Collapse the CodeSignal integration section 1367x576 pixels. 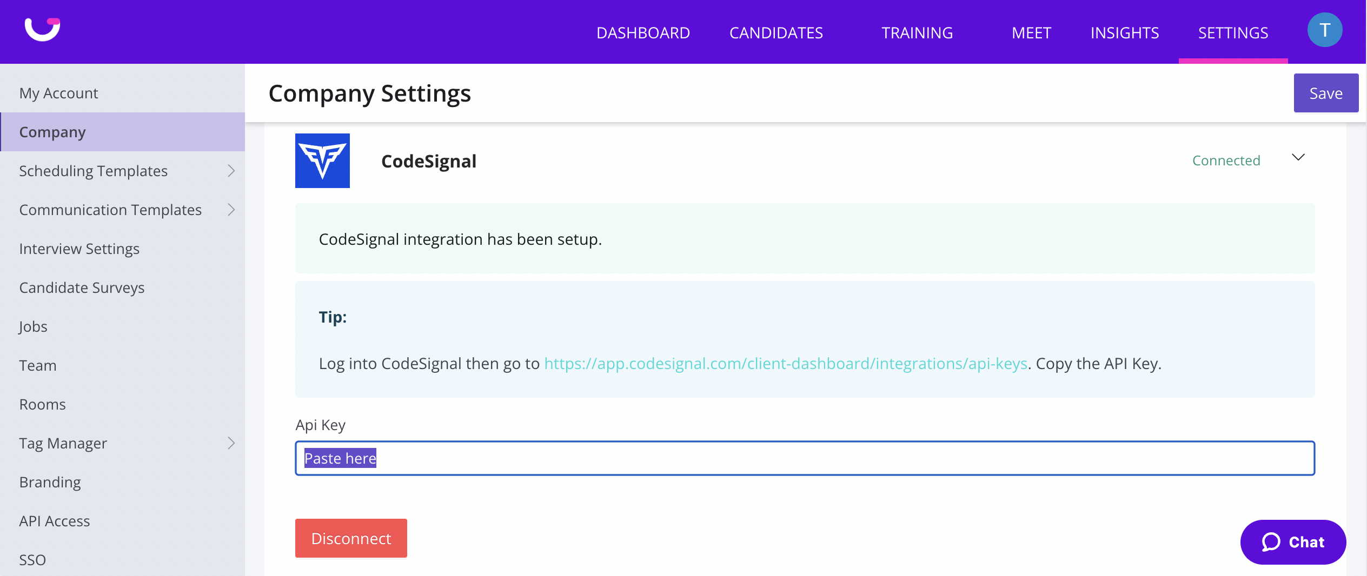coord(1298,157)
